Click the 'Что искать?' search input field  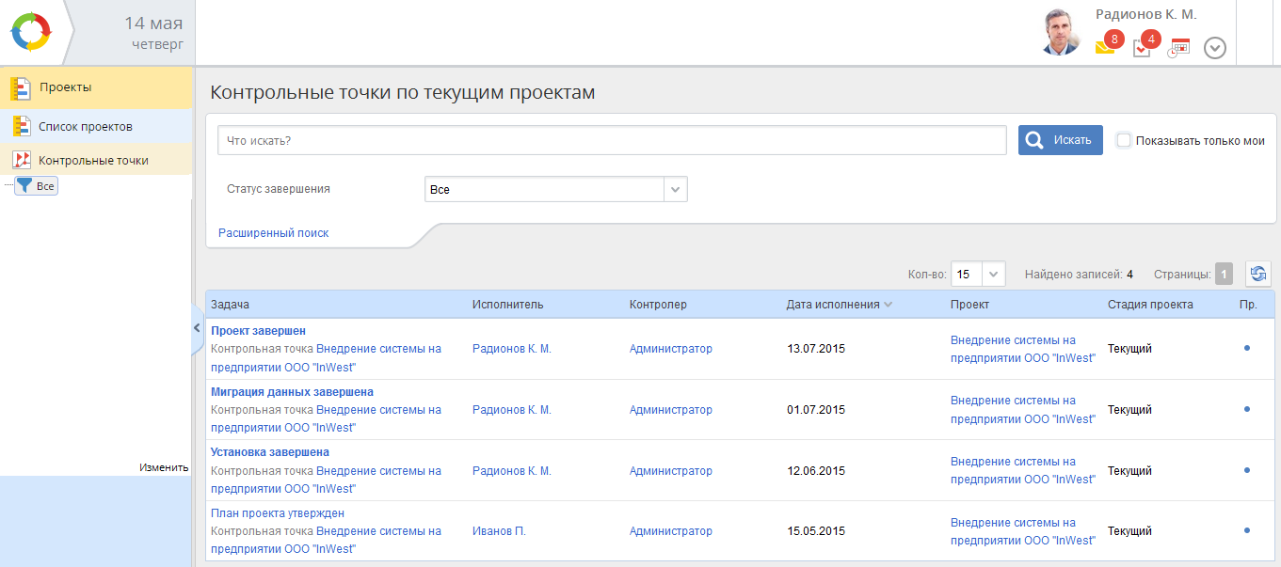coord(612,140)
